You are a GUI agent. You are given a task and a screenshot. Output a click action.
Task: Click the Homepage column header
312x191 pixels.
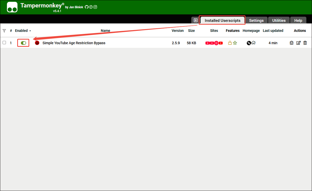(251, 31)
